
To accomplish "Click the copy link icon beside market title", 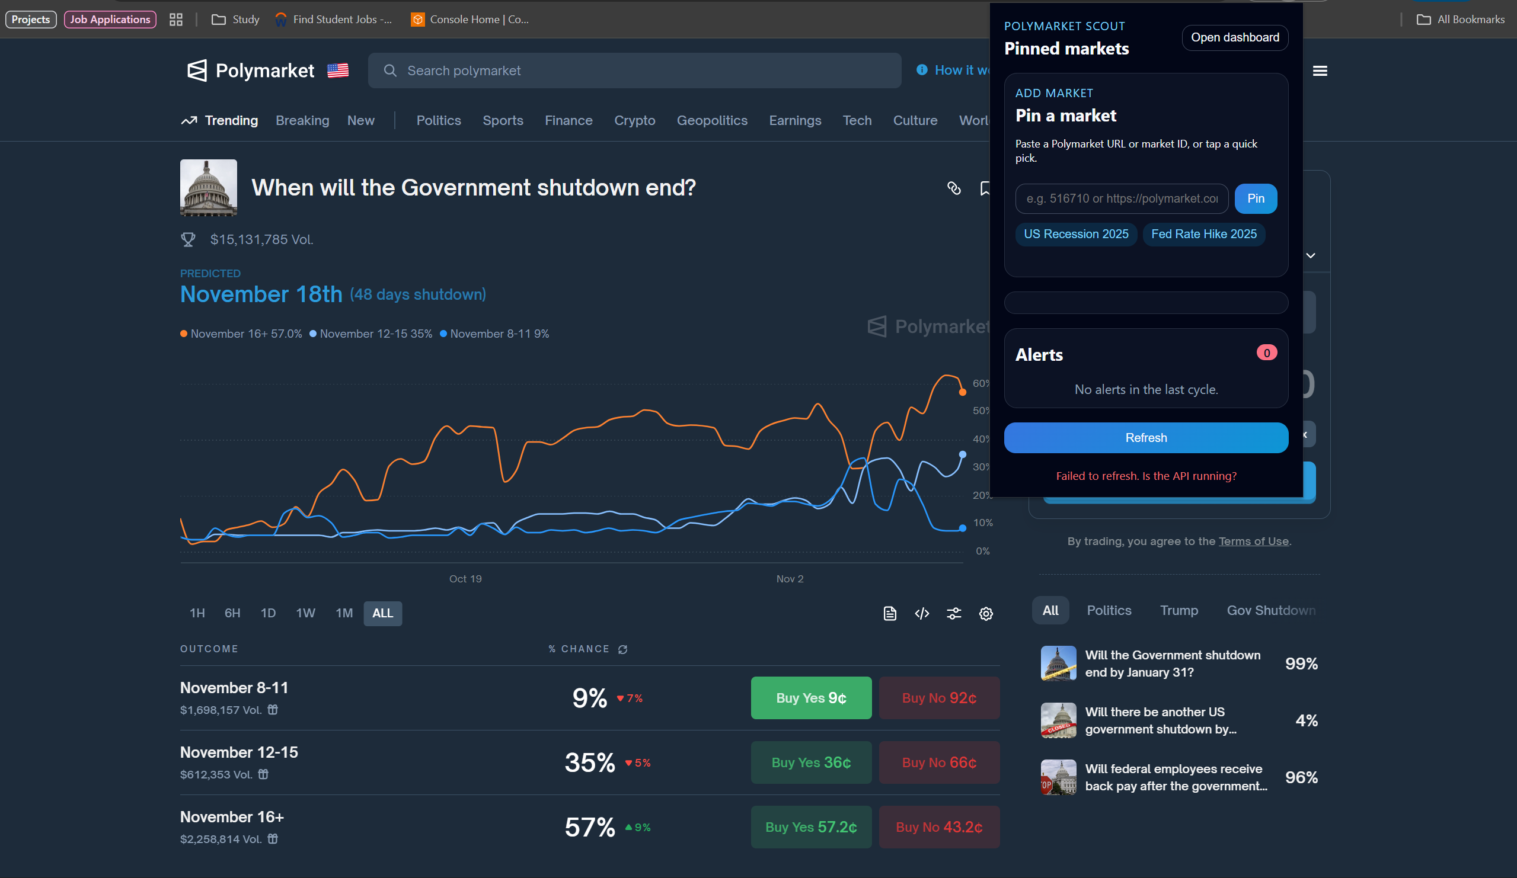I will pyautogui.click(x=954, y=188).
